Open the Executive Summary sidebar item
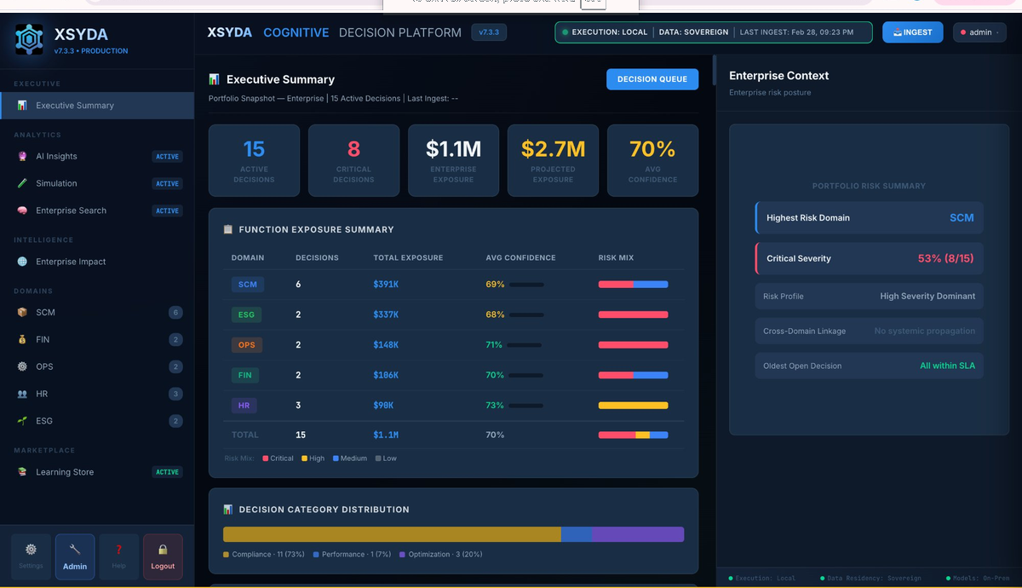This screenshot has width=1022, height=588. [75, 106]
